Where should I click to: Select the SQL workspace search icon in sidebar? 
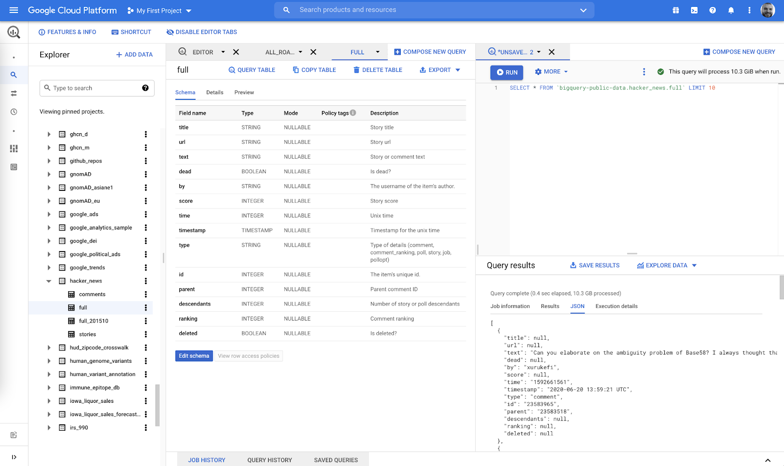coord(14,75)
